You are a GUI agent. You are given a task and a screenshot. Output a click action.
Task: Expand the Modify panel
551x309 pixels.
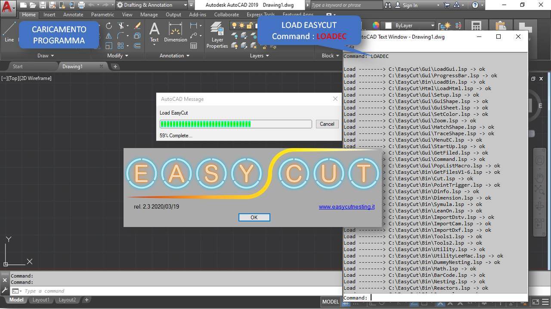[118, 55]
